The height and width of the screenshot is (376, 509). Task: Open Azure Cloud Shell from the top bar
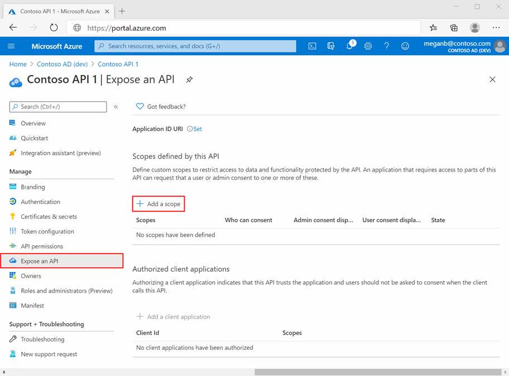[x=312, y=46]
